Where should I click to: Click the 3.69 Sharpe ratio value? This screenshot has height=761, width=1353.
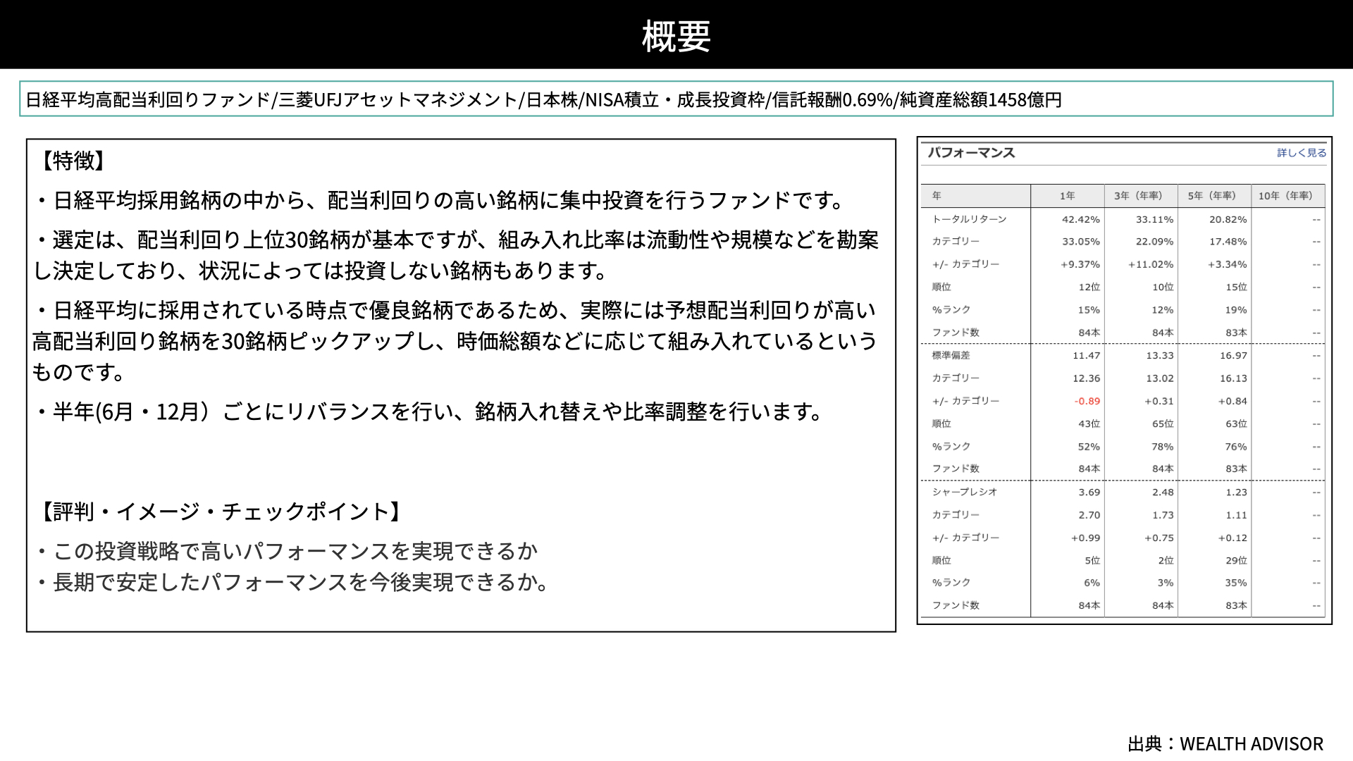click(x=1089, y=493)
